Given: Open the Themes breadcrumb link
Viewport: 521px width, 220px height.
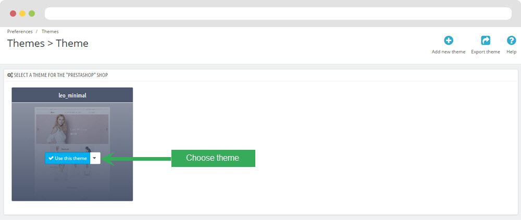Looking at the screenshot, I should [x=50, y=32].
